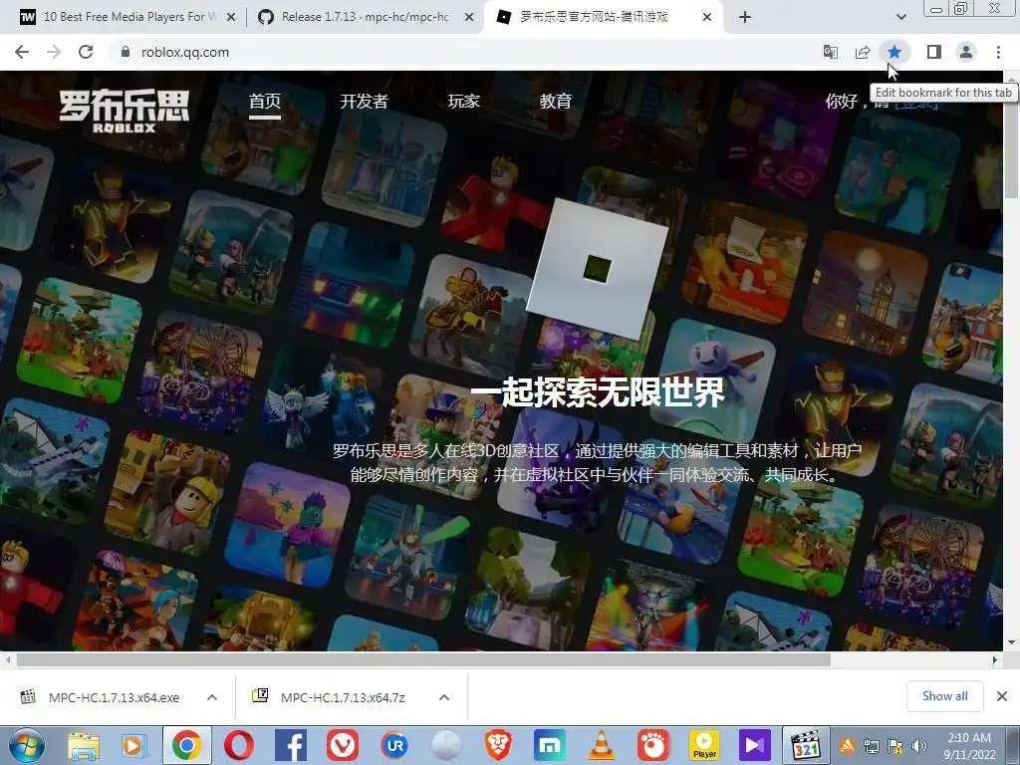Click the scroll-right arrow of horizontal scrollbar
Viewport: 1020px width, 765px height.
[x=995, y=659]
